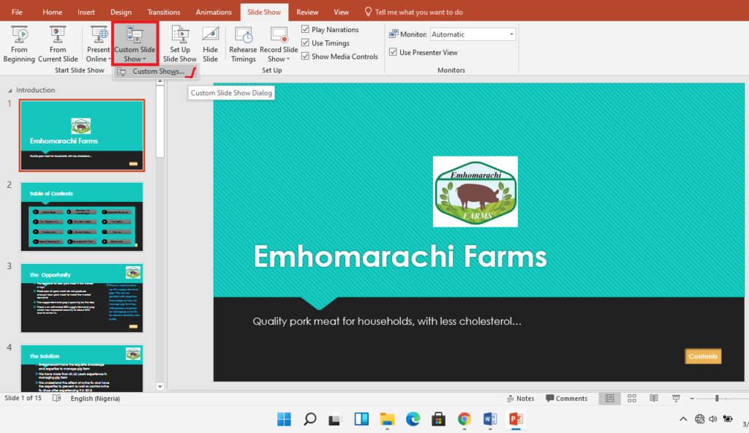Switch to the Animations tab
The width and height of the screenshot is (749, 433).
214,12
